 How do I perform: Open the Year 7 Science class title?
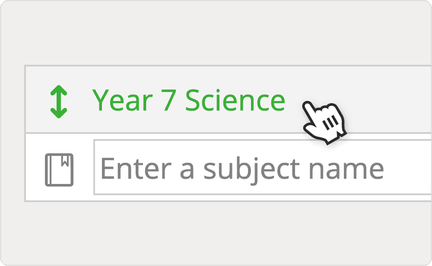tap(188, 101)
